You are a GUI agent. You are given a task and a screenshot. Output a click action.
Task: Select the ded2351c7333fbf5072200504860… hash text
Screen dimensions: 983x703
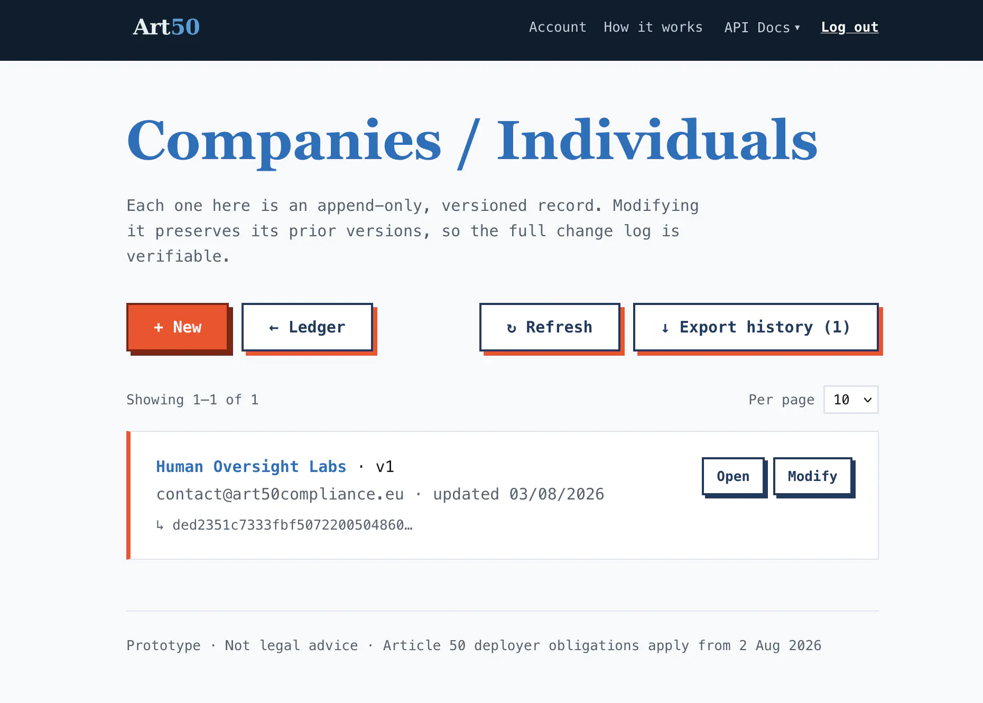coord(292,525)
